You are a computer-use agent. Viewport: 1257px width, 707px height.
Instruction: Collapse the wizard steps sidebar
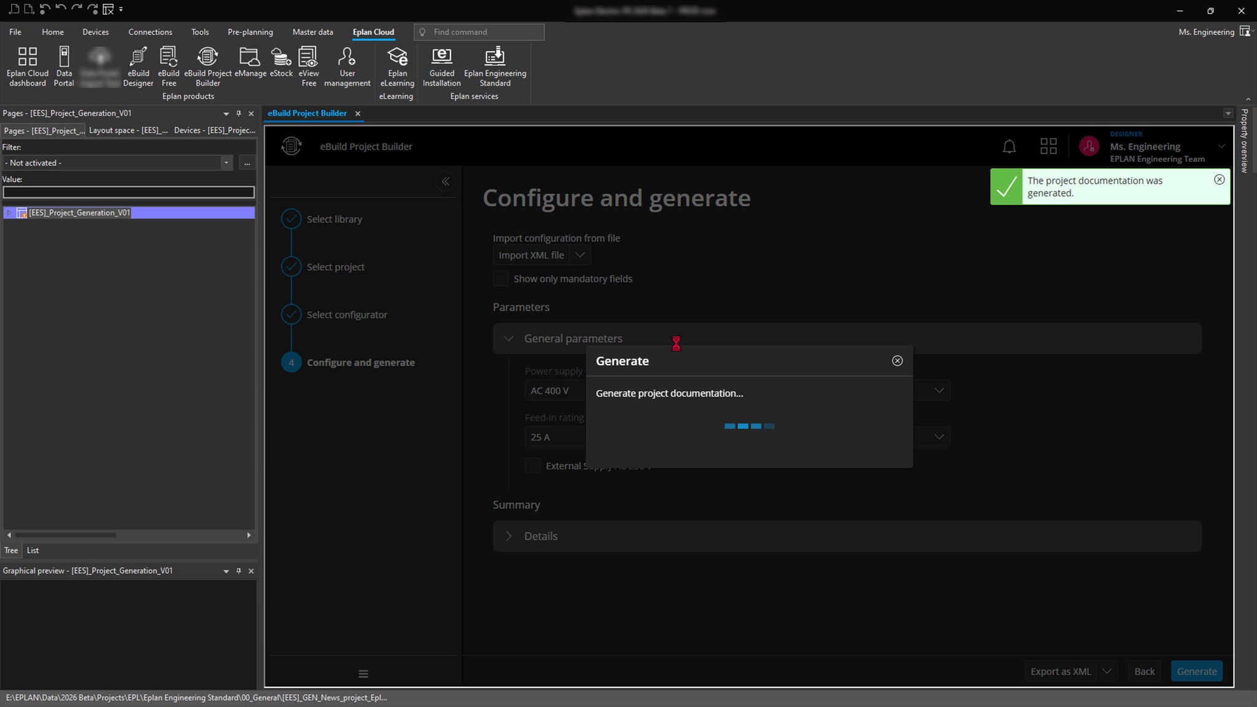[446, 182]
